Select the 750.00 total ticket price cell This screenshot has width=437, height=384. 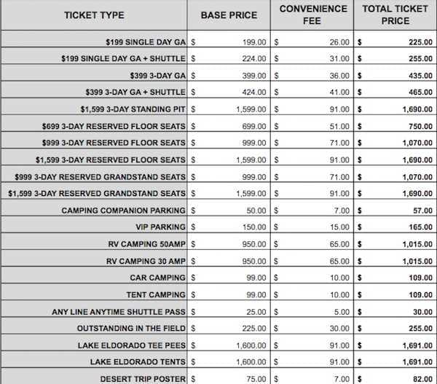tap(414, 125)
